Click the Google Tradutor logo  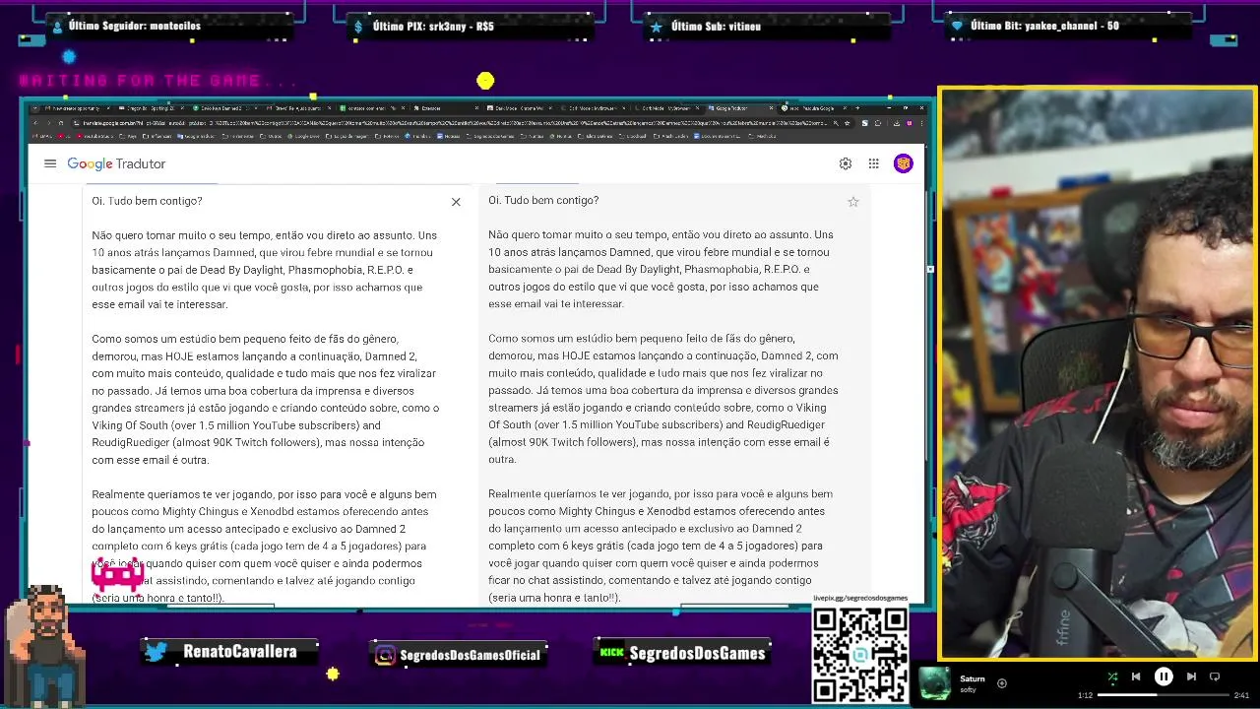coord(116,163)
